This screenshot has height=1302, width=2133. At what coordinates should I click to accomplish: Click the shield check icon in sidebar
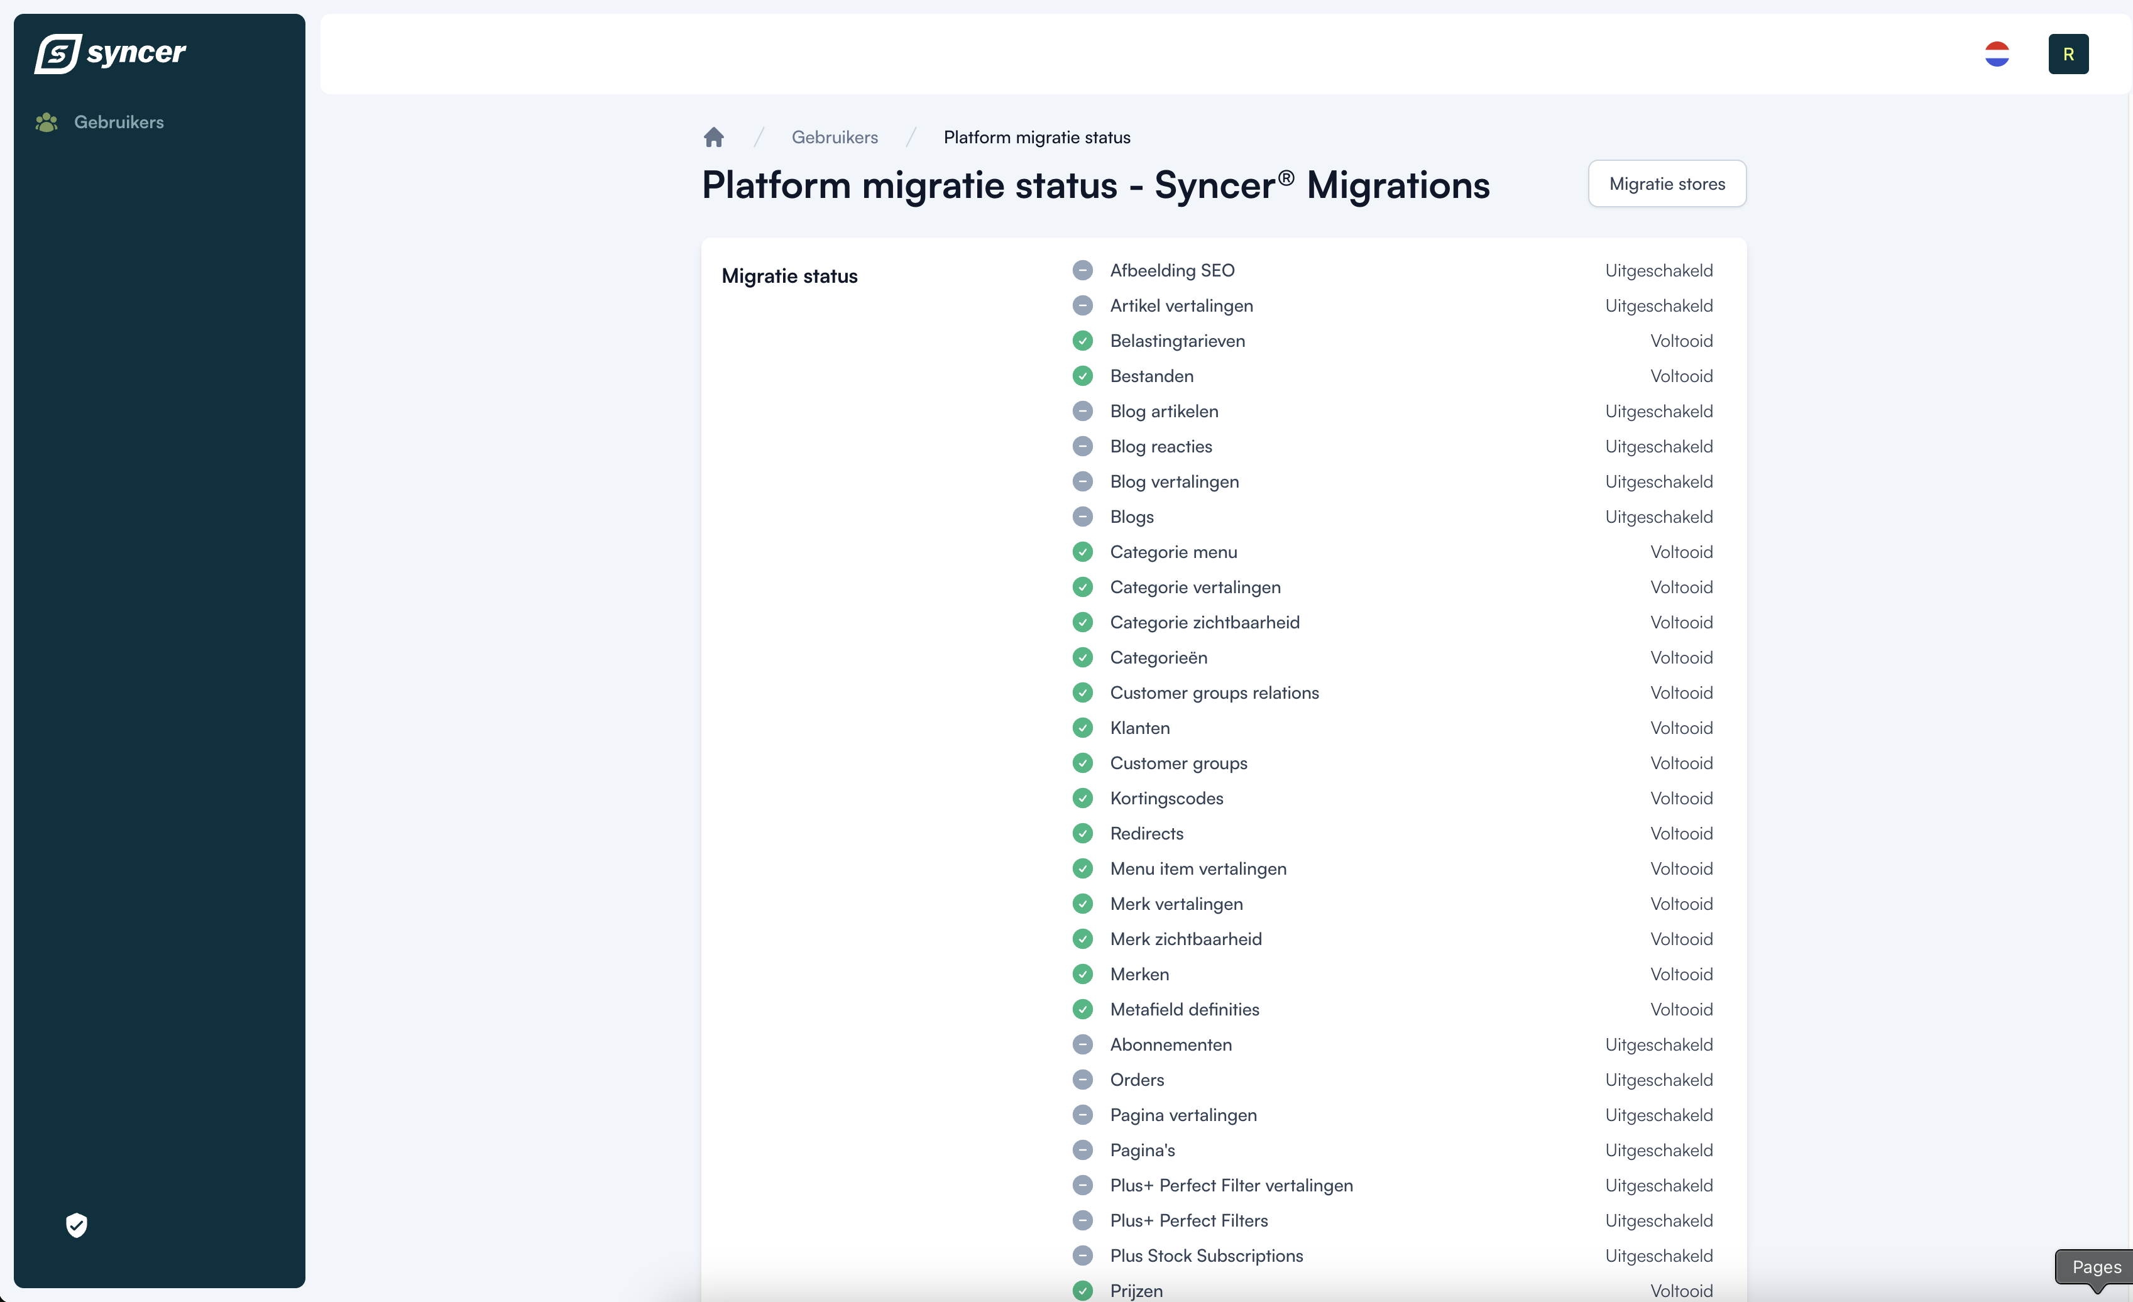[x=77, y=1224]
